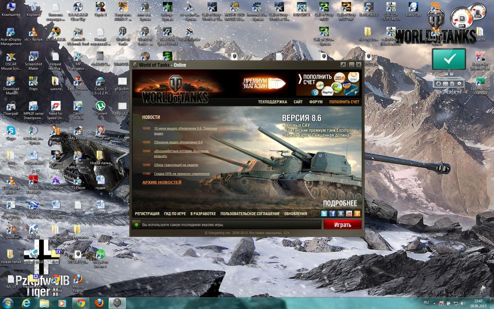
Task: Open Пользовательское соглашение link
Action: point(249,214)
